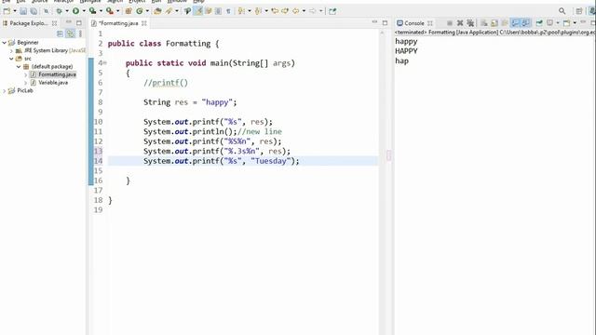Image resolution: width=596 pixels, height=335 pixels.
Task: Click the Open Type folder icon
Action: coord(157,11)
